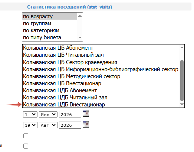The image size is (194, 152).
Task: Select 'по типу билета' in the statistics list
Action: [50, 37]
